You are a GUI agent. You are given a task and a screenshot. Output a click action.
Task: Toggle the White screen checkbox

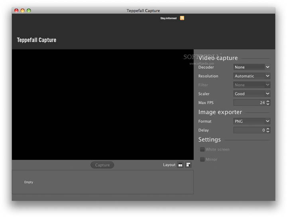[202, 149]
